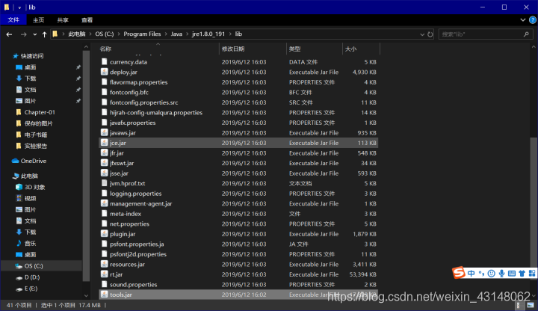Select the plugin.jar file icon
Screen dimensions: 538x311
point(105,234)
